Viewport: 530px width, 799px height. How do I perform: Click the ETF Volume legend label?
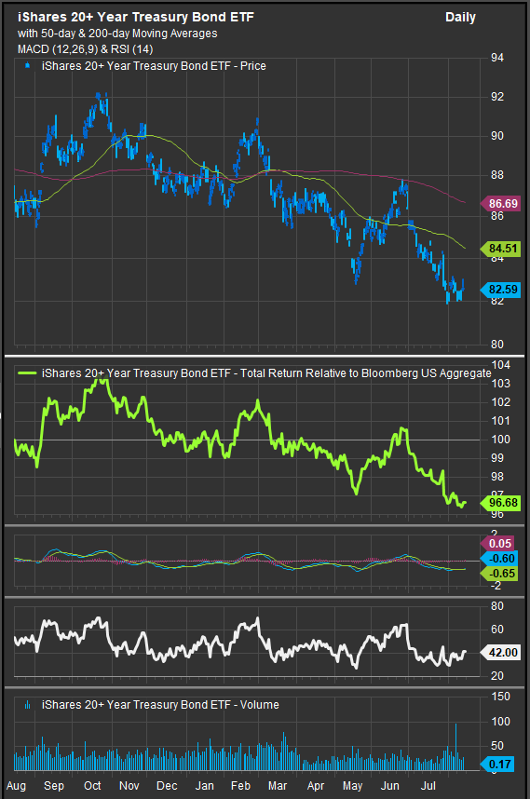[160, 705]
